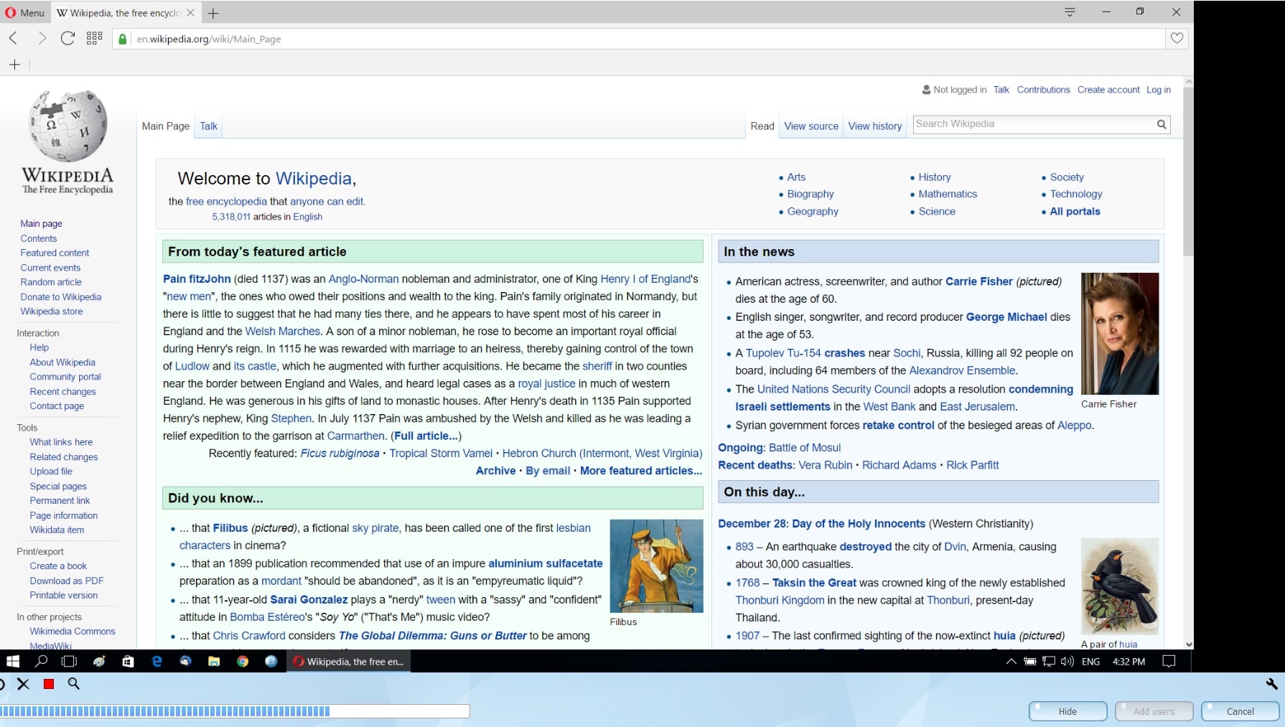Click the X icon in the bottom panel
The height and width of the screenshot is (727, 1285).
point(24,684)
